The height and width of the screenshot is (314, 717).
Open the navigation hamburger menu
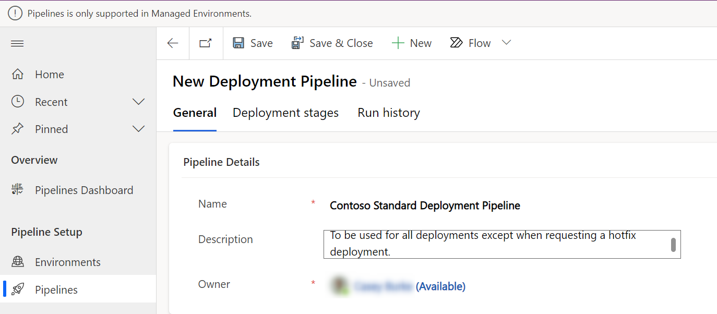17,43
